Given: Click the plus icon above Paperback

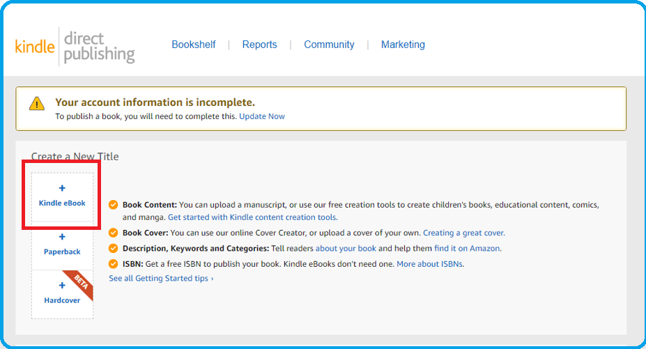Looking at the screenshot, I should (62, 237).
